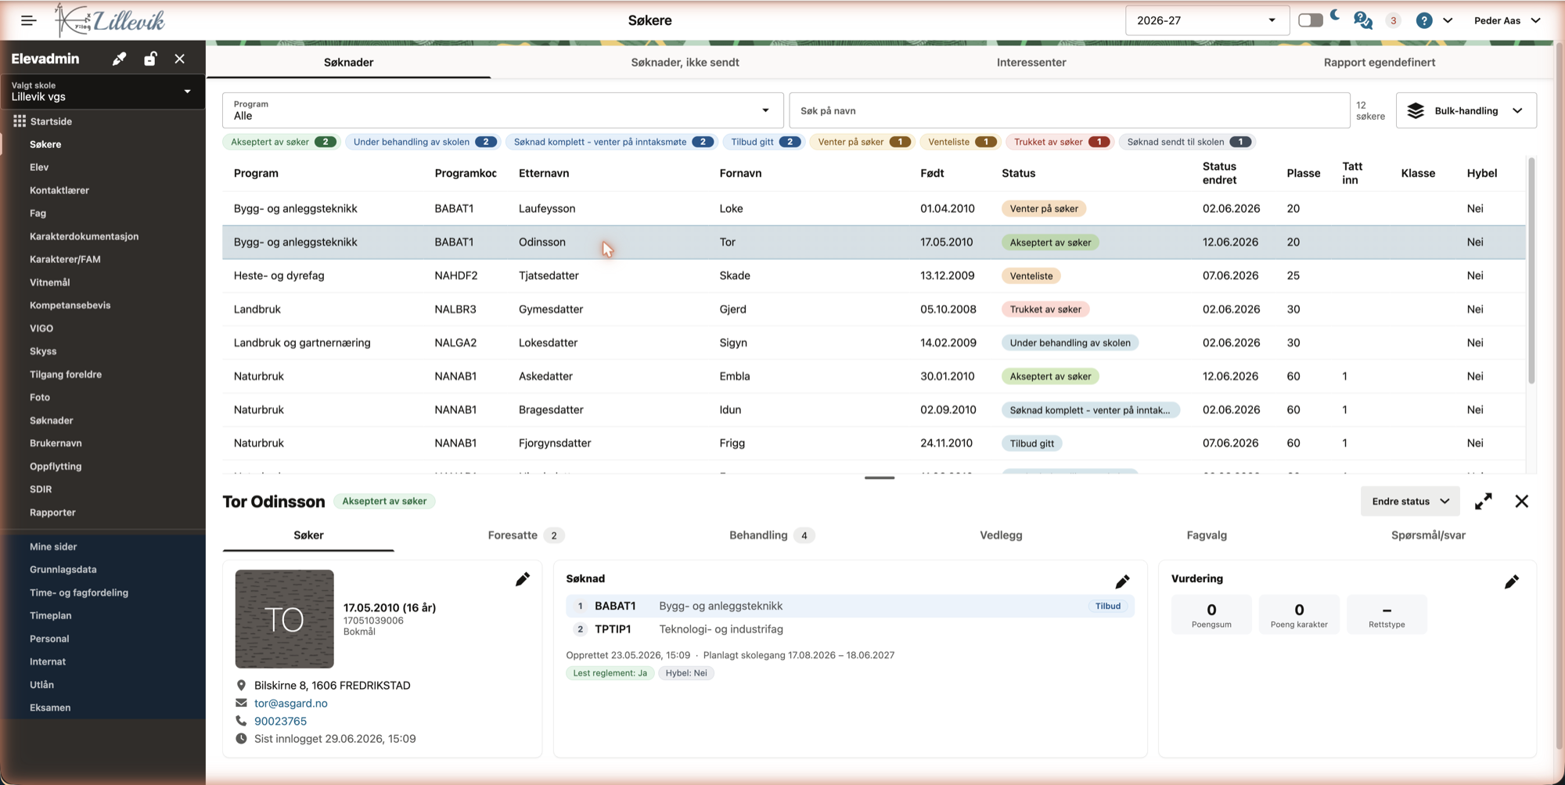Open the 2026-27 school year dropdown
The image size is (1565, 785).
pyautogui.click(x=1206, y=20)
